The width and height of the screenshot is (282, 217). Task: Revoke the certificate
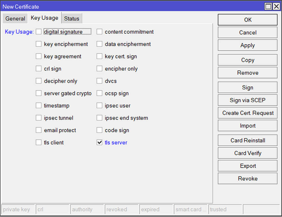[x=248, y=179]
